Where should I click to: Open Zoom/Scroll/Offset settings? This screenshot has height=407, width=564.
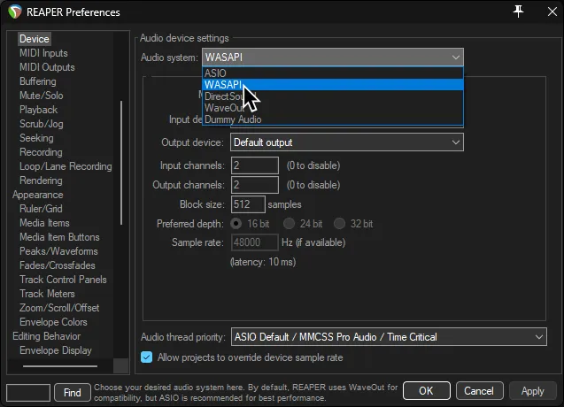coord(59,308)
